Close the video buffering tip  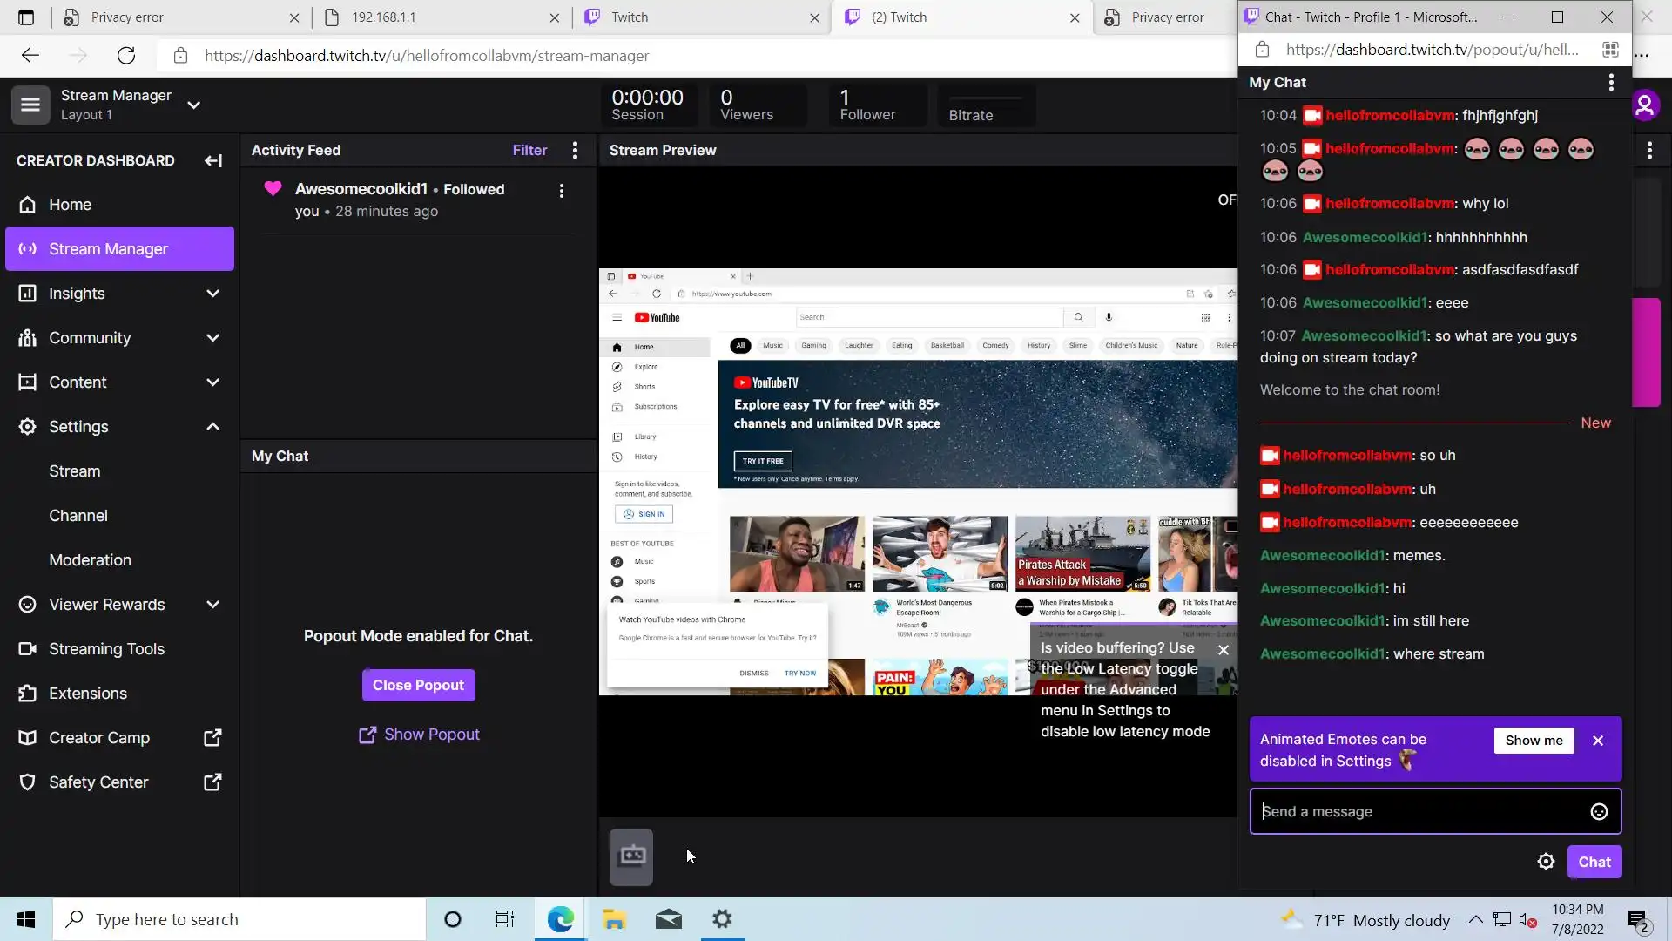pyautogui.click(x=1224, y=650)
